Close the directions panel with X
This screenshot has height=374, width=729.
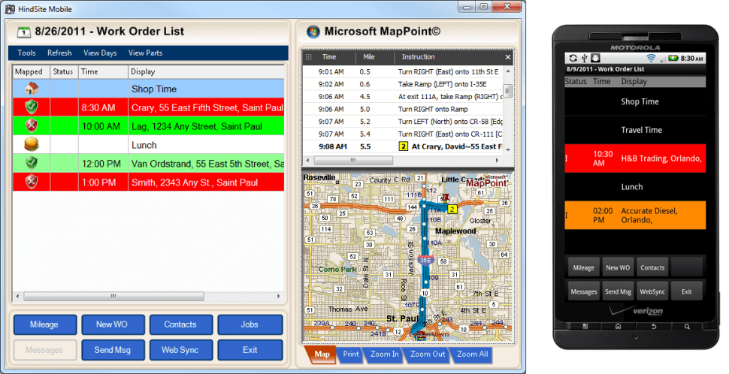click(x=508, y=57)
